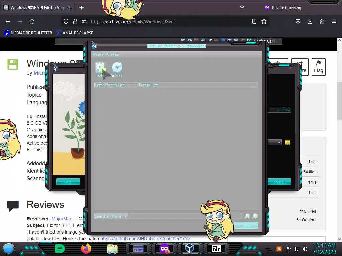Screen dimensions: 342x256
Task: Click the Actual Size column header
Action: (198, 85)
